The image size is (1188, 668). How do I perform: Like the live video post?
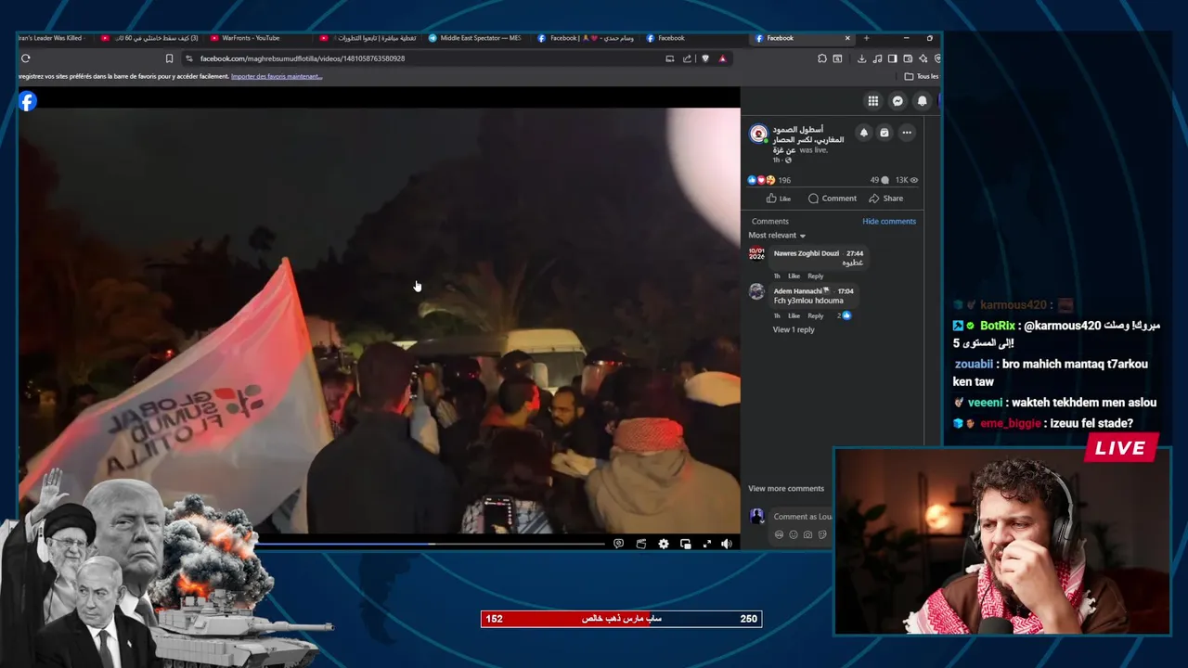[778, 199]
